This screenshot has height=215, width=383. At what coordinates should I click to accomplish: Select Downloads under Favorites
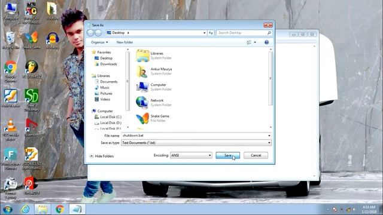coord(106,64)
